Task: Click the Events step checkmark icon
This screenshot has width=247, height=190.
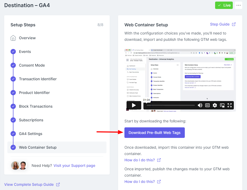Action: pyautogui.click(x=13, y=52)
